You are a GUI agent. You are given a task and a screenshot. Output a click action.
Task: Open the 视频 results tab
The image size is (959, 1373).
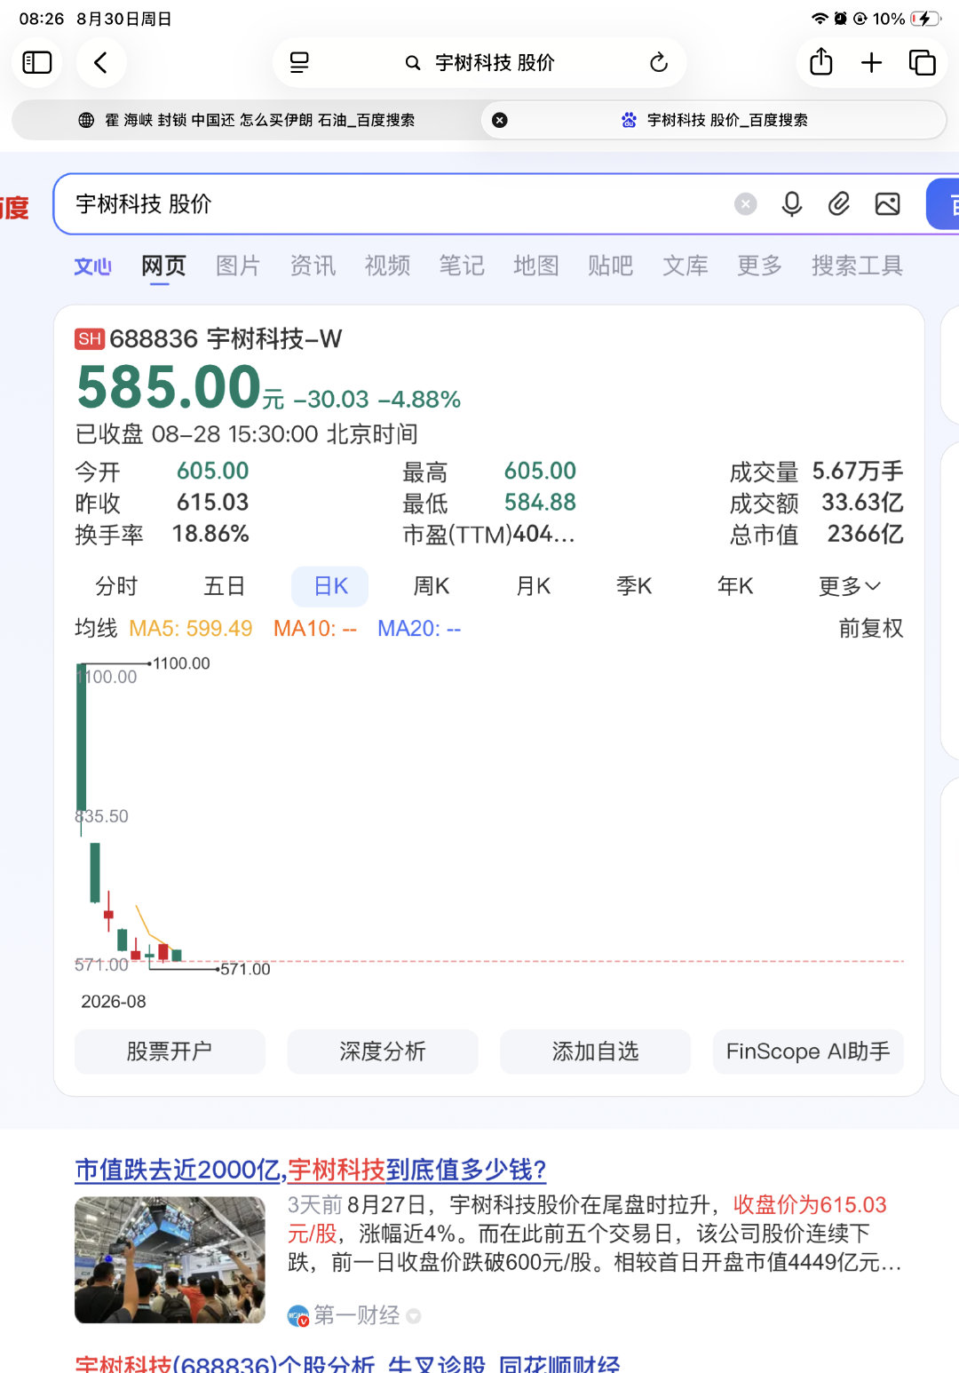coord(387,266)
